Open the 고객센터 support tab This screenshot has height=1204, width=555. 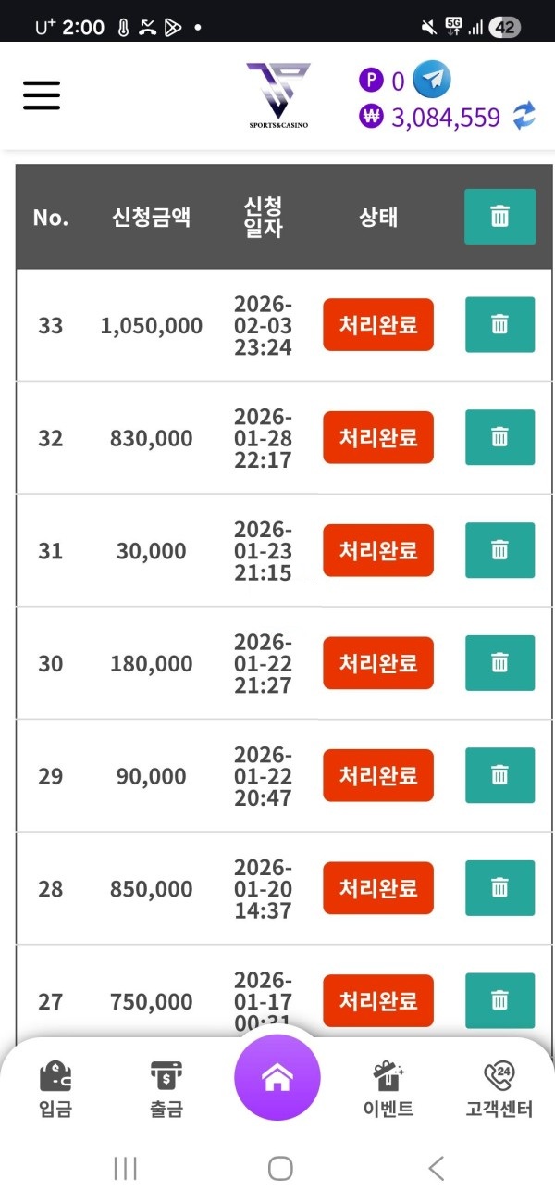click(499, 1089)
